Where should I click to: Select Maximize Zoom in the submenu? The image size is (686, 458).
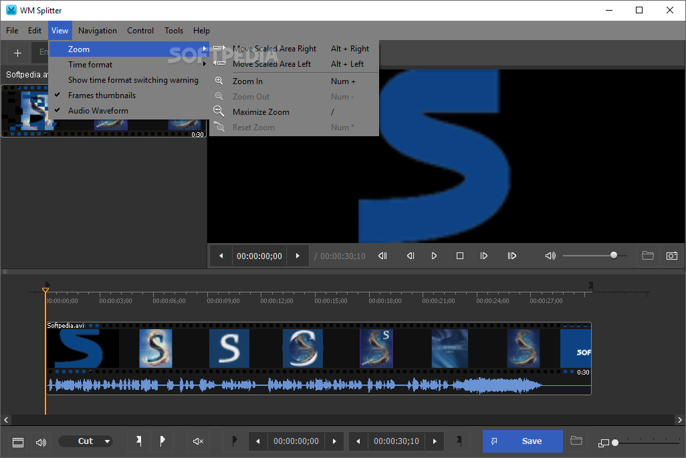click(x=294, y=112)
